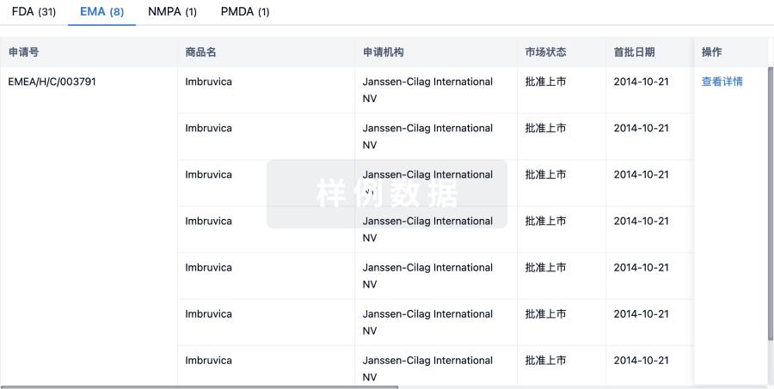The height and width of the screenshot is (389, 774).
Task: Click the horizontal scrollbar below the table
Action: click(198, 387)
